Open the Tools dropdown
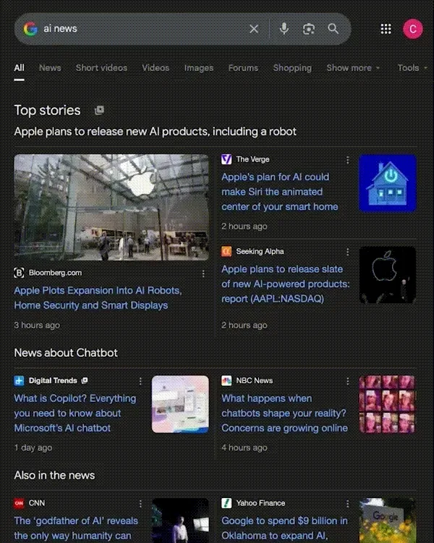 point(412,68)
